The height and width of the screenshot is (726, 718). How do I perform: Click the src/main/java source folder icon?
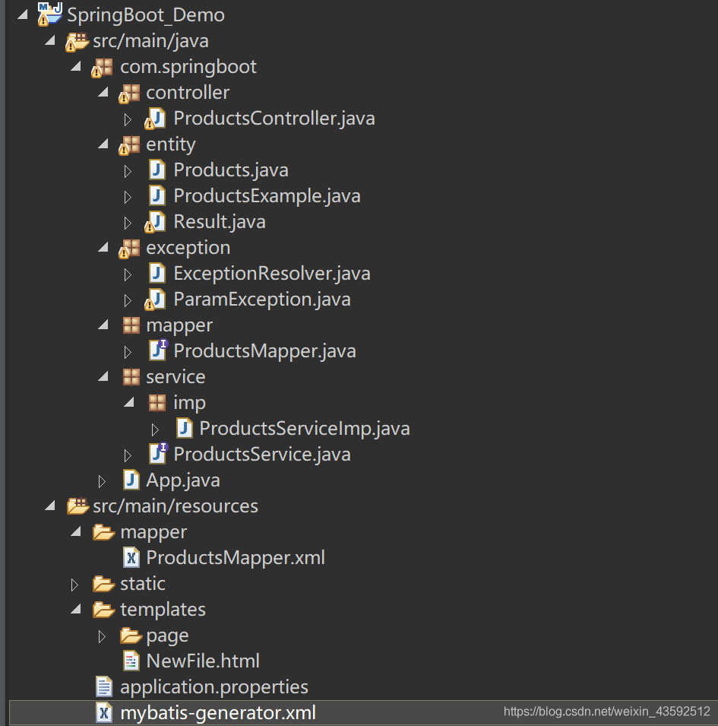click(77, 42)
